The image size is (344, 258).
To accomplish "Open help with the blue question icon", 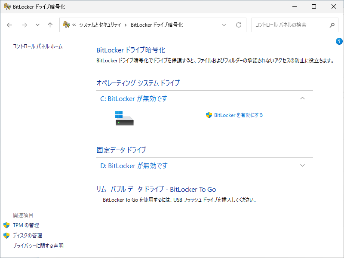I will (x=339, y=41).
